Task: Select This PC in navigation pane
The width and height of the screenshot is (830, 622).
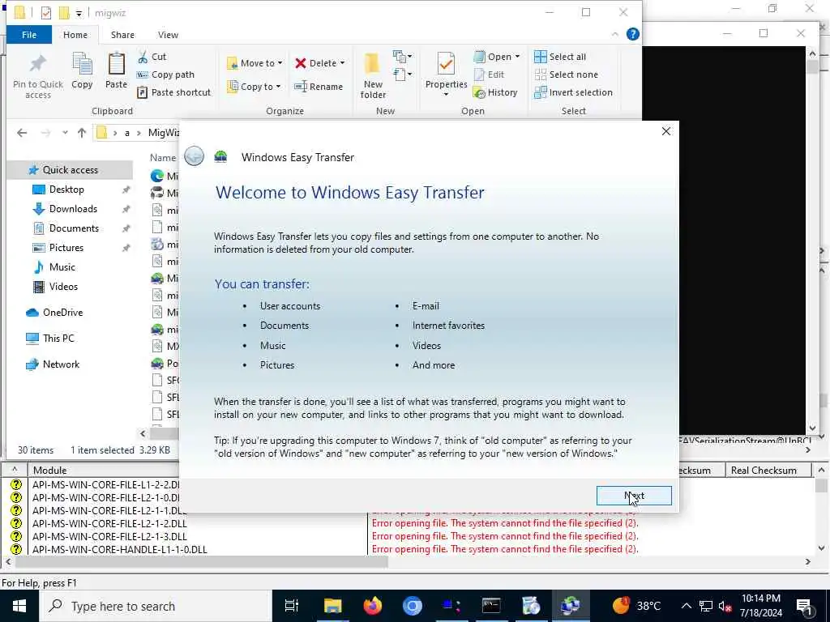Action: [x=58, y=338]
